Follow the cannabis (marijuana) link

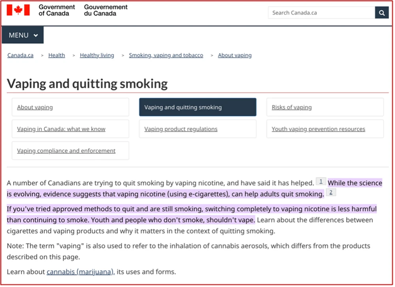click(81, 272)
